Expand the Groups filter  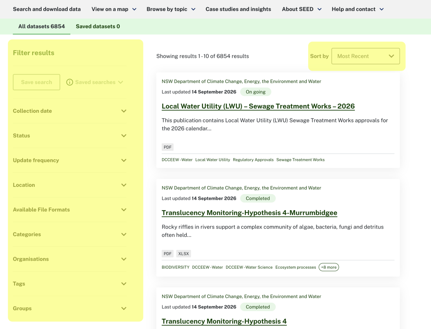70,308
